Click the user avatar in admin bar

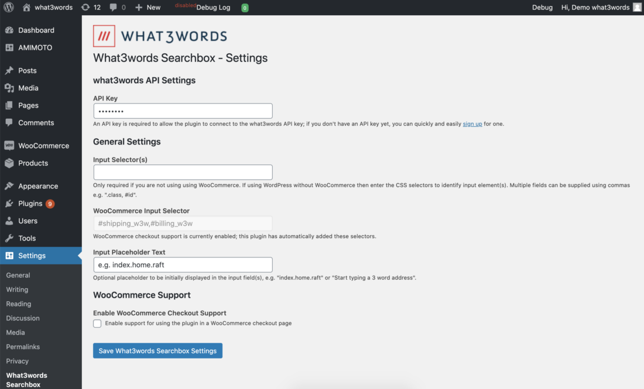point(637,8)
